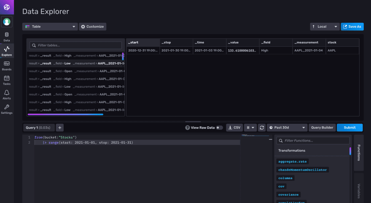Click the table list vertical scrollbar
The image size is (371, 203).
click(x=123, y=56)
